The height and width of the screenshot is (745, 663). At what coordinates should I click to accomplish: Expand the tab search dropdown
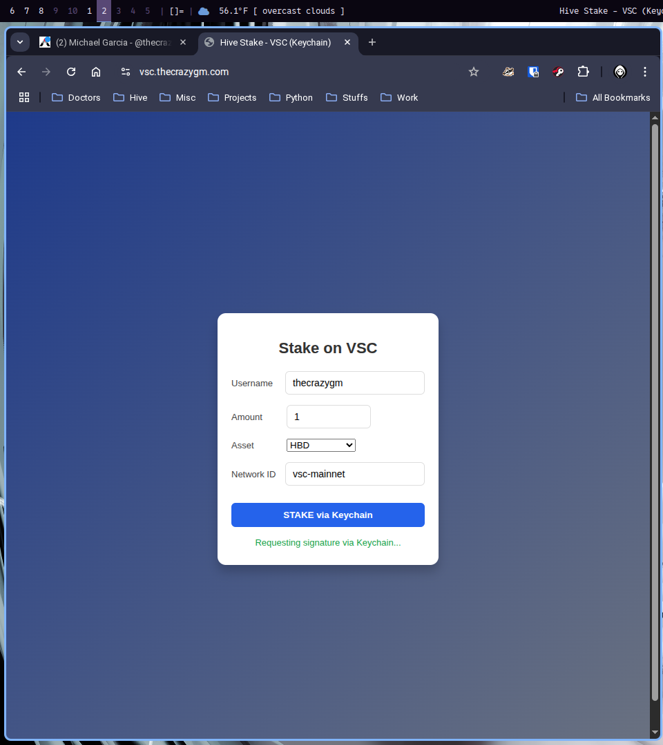tap(20, 42)
